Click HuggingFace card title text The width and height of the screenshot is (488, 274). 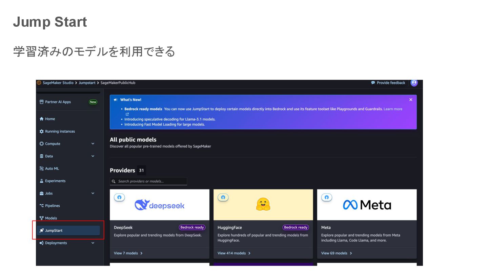pyautogui.click(x=230, y=228)
